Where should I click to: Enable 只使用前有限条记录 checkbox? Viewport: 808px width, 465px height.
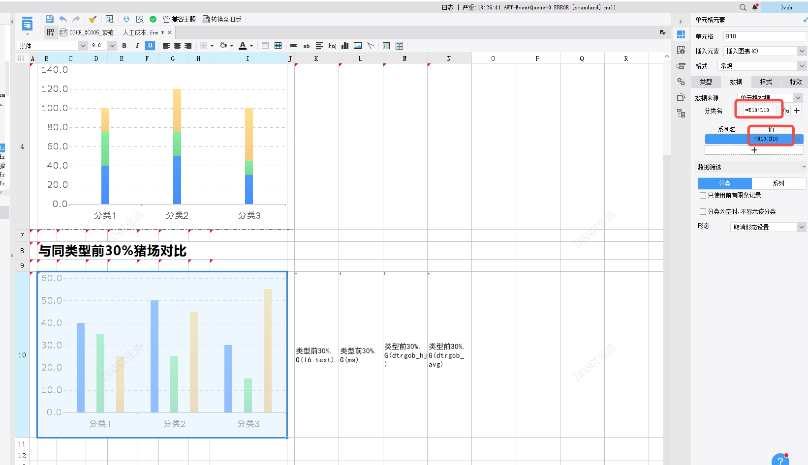[703, 196]
